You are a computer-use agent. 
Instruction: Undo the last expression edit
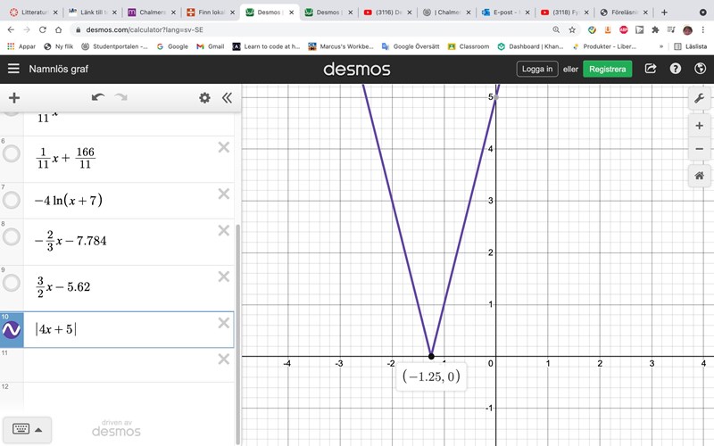98,98
